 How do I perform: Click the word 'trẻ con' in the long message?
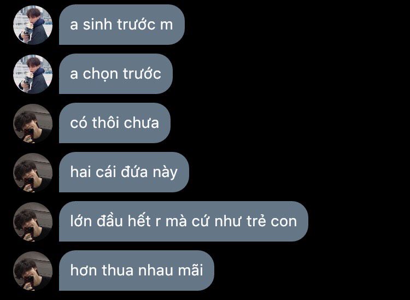tap(272, 221)
